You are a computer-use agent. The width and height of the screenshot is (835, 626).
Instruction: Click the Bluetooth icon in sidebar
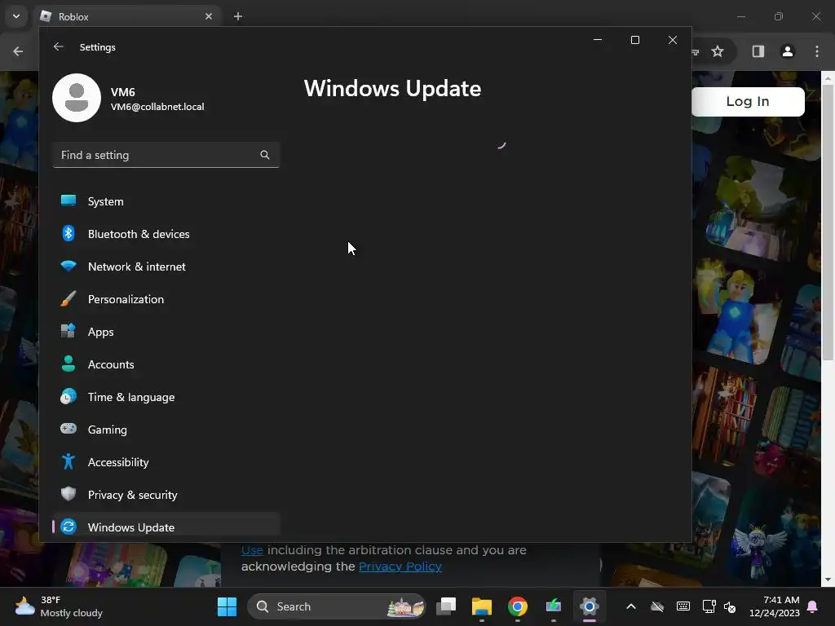68,233
